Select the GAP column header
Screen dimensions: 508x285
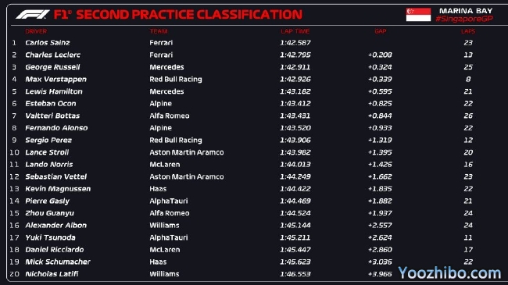(x=381, y=31)
